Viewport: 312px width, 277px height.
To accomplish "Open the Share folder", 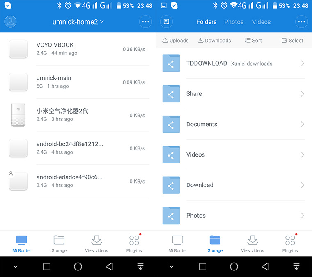I will coord(234,94).
